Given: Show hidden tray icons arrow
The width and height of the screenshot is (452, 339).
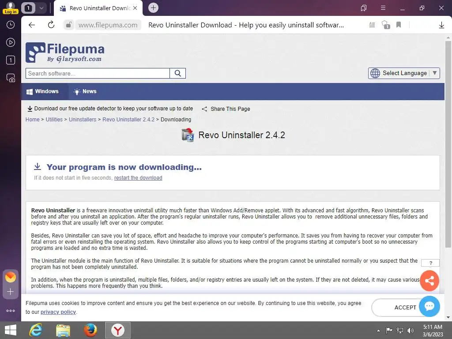Looking at the screenshot, I should coord(378,331).
